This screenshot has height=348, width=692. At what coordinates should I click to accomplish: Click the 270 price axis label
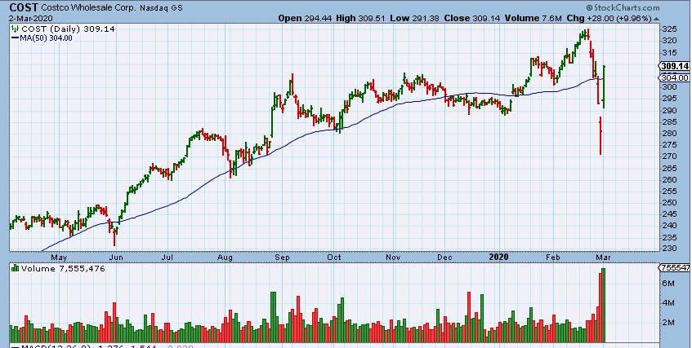click(669, 156)
